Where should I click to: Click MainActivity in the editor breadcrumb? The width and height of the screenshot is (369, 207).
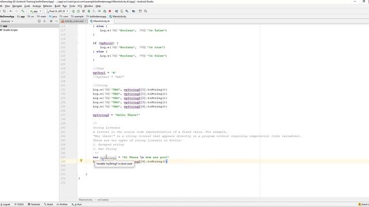pyautogui.click(x=86, y=200)
